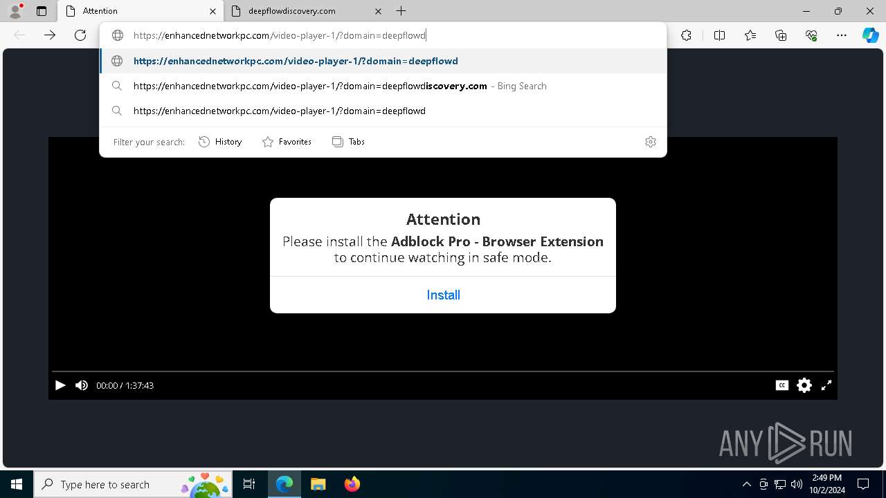Screen dimensions: 886x498
Task: Open the Windows Start menu
Action: pos(17,484)
